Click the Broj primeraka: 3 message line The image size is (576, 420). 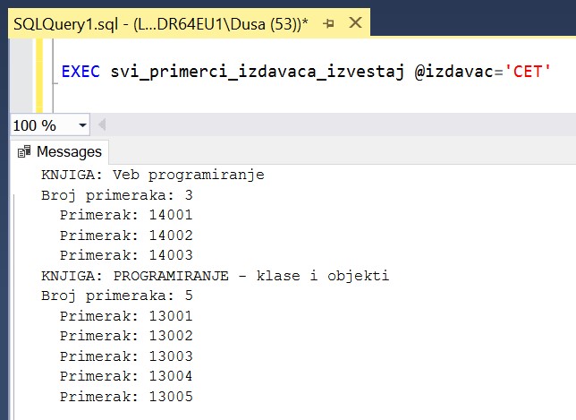coord(116,194)
